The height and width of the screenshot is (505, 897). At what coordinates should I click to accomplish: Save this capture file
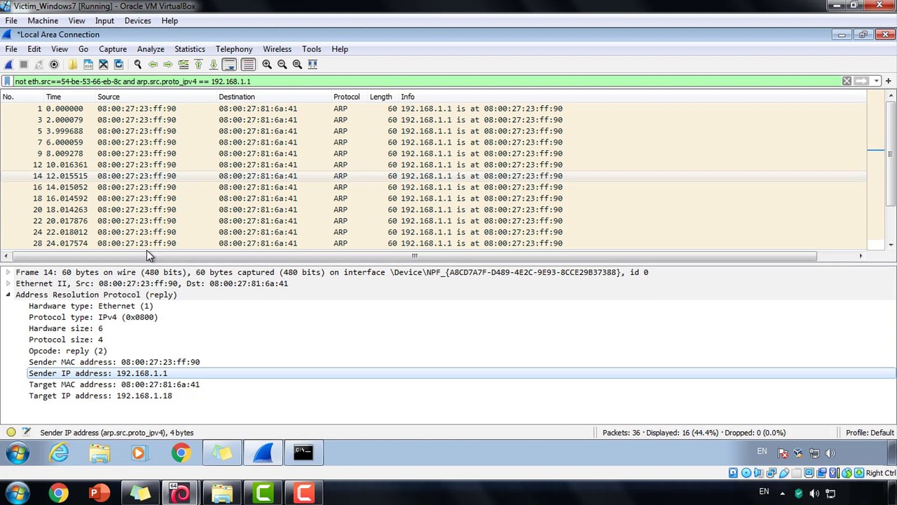point(88,65)
